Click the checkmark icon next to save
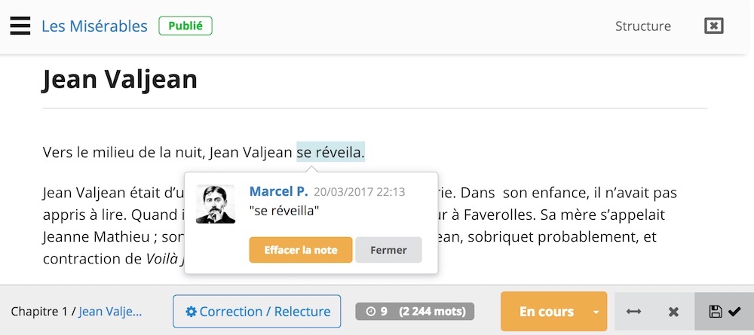The width and height of the screenshot is (754, 335). (734, 312)
